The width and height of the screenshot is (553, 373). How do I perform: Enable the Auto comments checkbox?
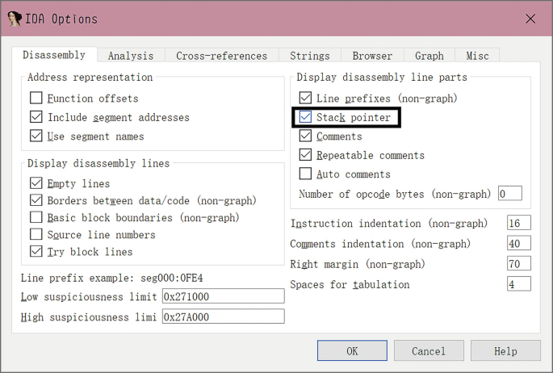tap(305, 174)
